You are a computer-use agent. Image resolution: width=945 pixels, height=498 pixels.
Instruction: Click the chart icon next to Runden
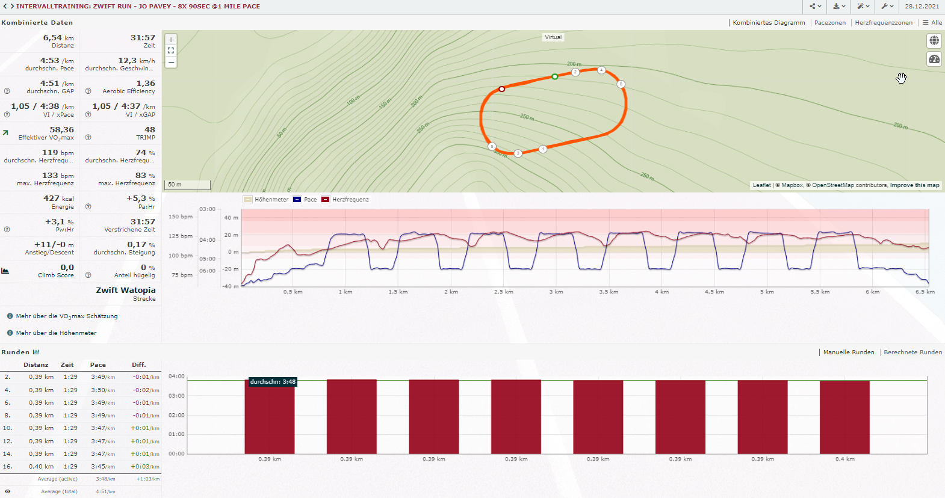point(36,352)
